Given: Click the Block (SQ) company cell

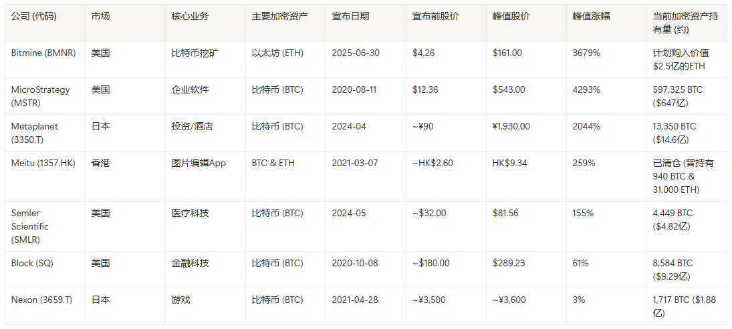Looking at the screenshot, I should (x=32, y=263).
